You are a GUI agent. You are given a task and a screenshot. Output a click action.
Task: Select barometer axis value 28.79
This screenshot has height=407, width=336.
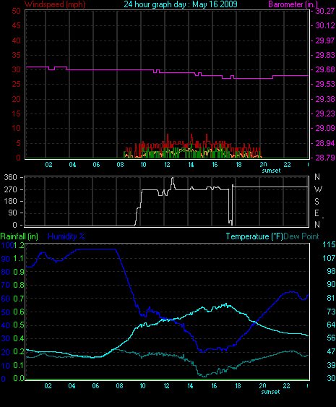click(325, 158)
